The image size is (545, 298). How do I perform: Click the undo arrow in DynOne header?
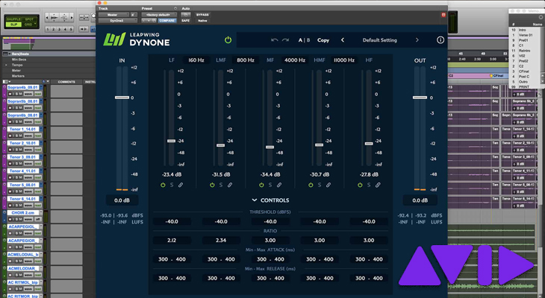(275, 40)
